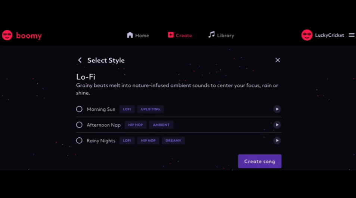
Task: Close the Select Style dialog
Action: pos(278,60)
